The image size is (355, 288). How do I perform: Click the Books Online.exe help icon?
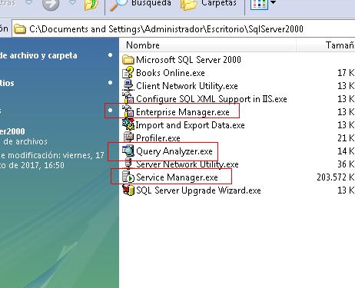point(128,72)
